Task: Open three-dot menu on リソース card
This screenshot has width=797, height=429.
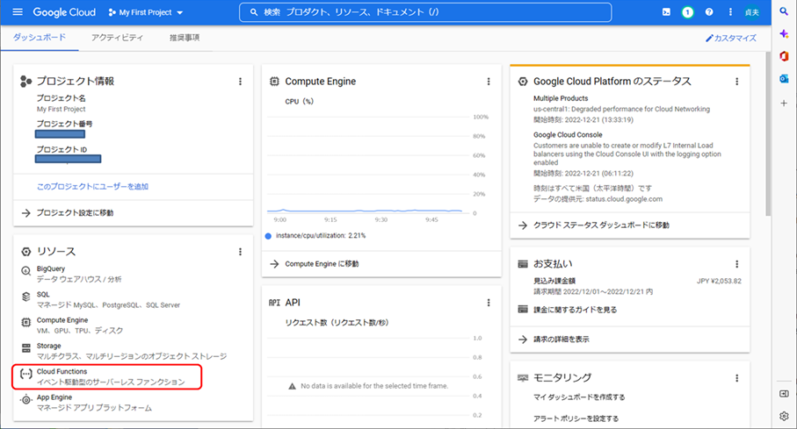Action: tap(240, 252)
